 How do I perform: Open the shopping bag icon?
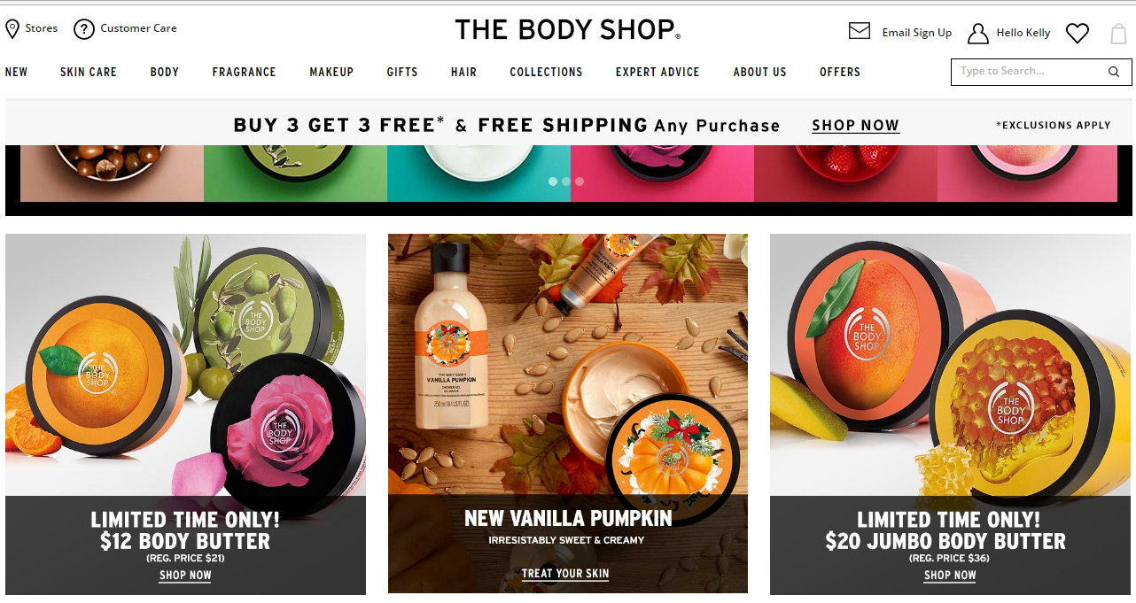tap(1118, 34)
